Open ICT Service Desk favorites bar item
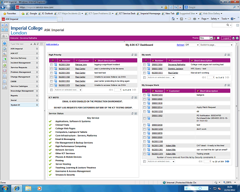The image size is (240, 192). click(x=128, y=13)
